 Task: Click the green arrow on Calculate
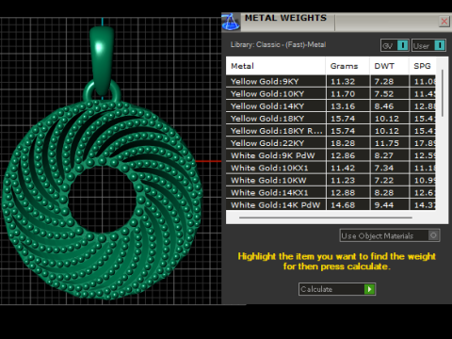[x=369, y=289]
